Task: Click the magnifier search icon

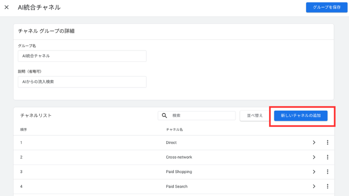Action: pos(164,115)
